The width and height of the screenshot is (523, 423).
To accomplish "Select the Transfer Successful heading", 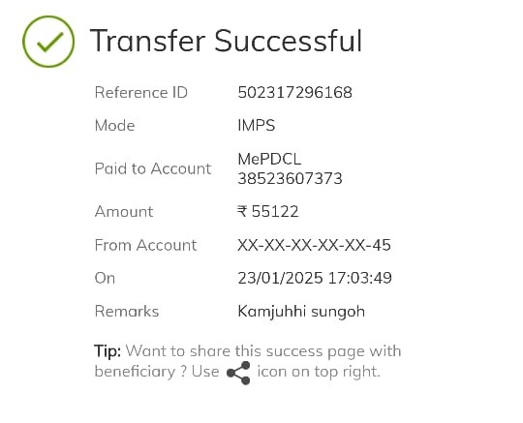I will 226,41.
